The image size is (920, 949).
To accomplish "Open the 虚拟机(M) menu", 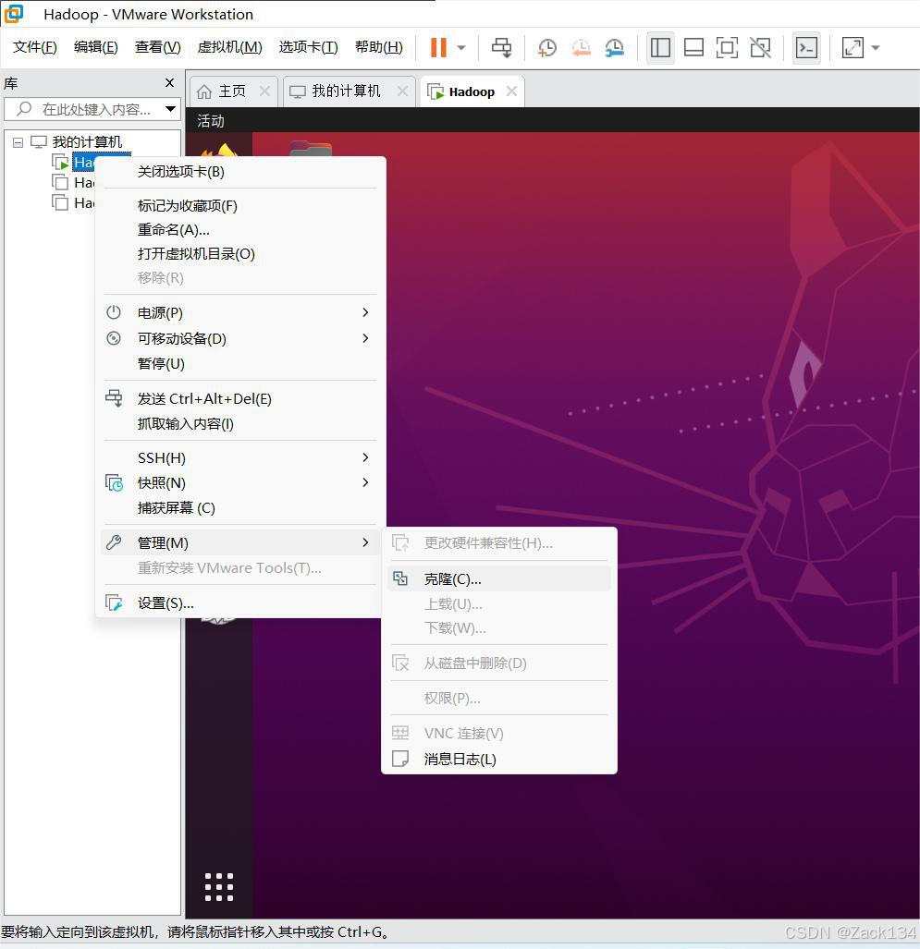I will click(229, 47).
